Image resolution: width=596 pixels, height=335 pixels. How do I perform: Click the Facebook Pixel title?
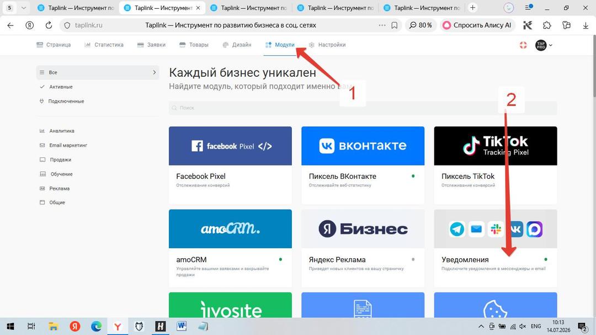coord(201,177)
